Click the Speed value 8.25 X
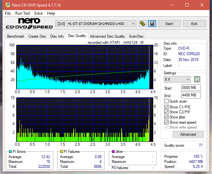 (198, 167)
